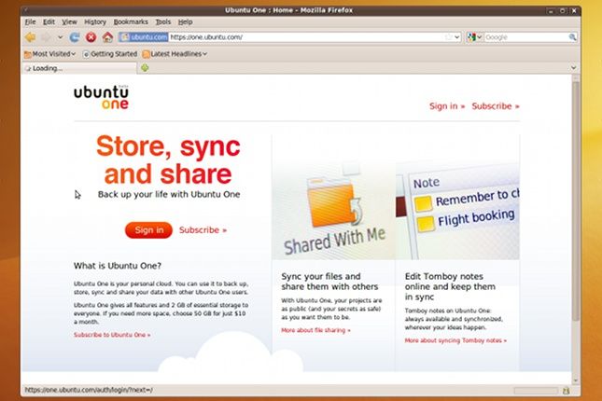Maximize the Firefox window

pyautogui.click(x=563, y=11)
